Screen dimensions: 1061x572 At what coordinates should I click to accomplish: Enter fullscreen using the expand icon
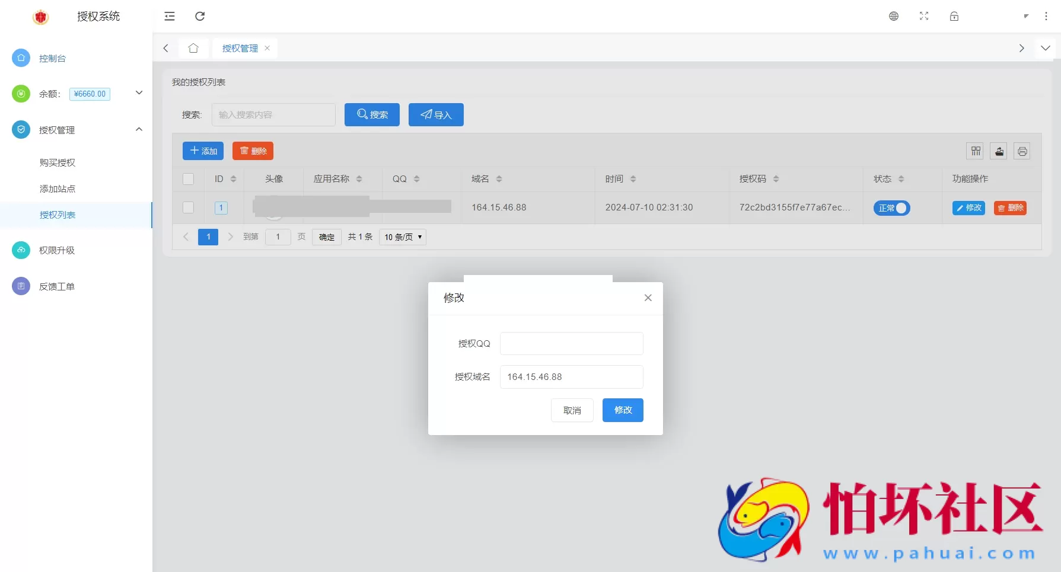pyautogui.click(x=923, y=16)
